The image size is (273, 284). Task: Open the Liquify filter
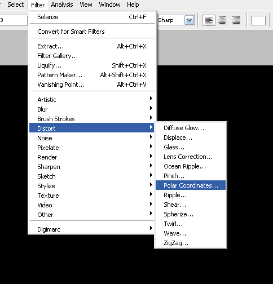tap(92, 65)
